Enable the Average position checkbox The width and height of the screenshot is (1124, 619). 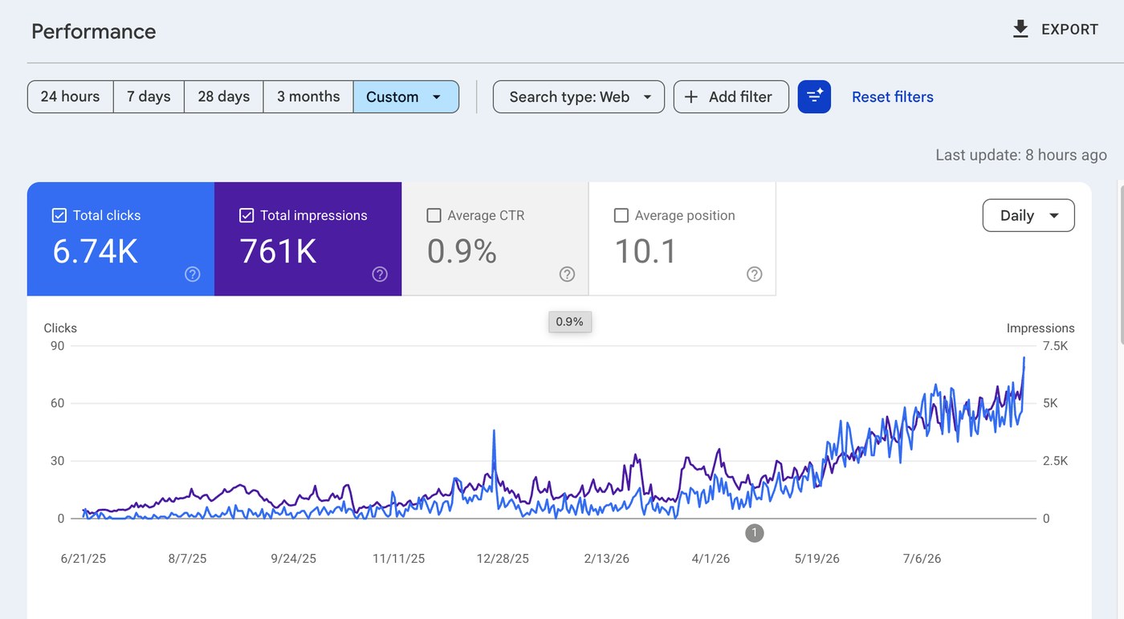tap(621, 215)
